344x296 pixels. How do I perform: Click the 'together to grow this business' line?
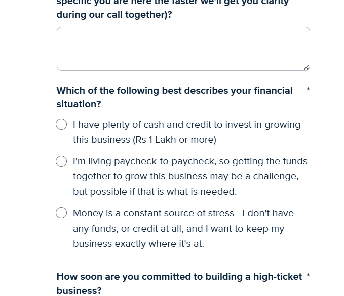[186, 176]
